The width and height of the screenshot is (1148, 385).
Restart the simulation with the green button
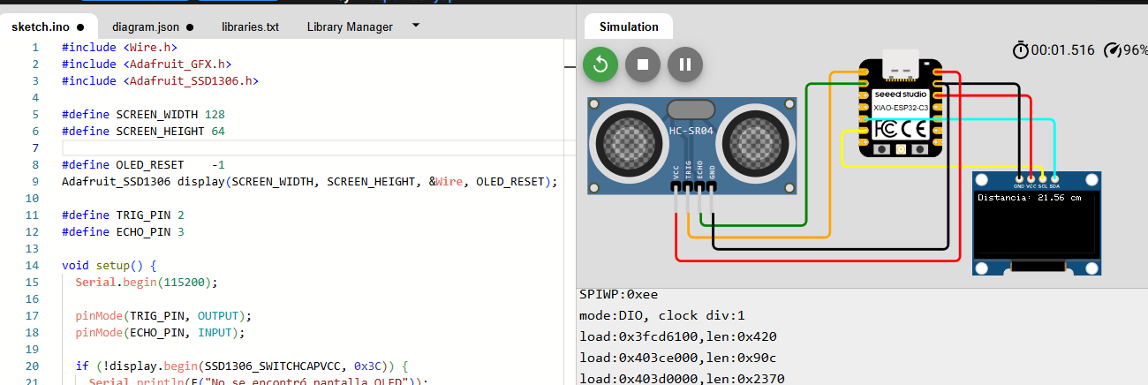click(600, 64)
